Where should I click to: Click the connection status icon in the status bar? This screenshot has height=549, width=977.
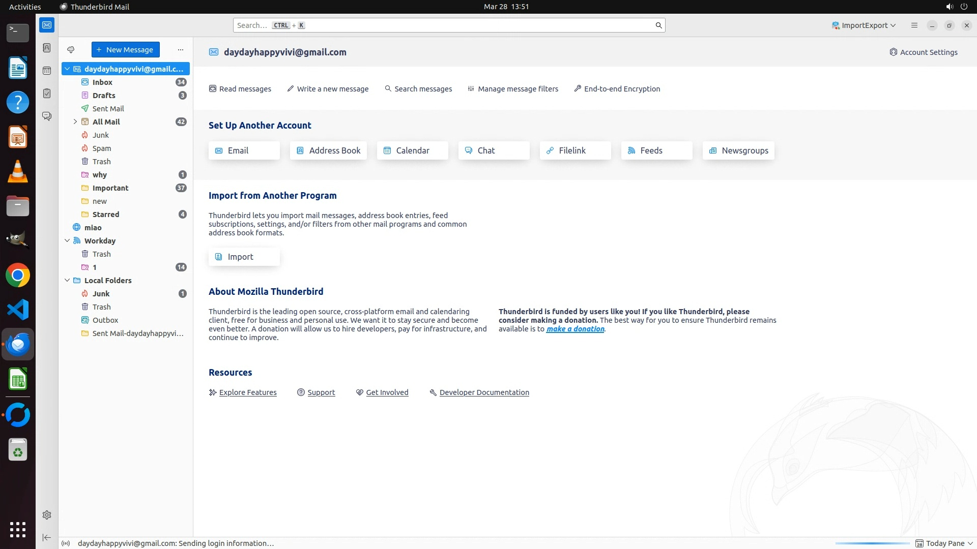pos(66,543)
